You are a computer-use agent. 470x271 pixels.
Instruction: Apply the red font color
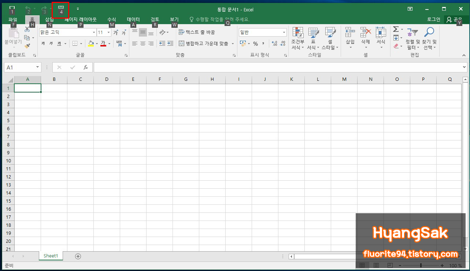pyautogui.click(x=103, y=44)
